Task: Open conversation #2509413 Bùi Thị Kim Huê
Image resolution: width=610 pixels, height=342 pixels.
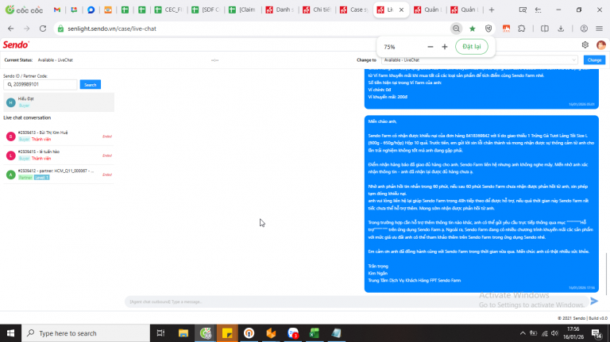Action: tap(59, 136)
